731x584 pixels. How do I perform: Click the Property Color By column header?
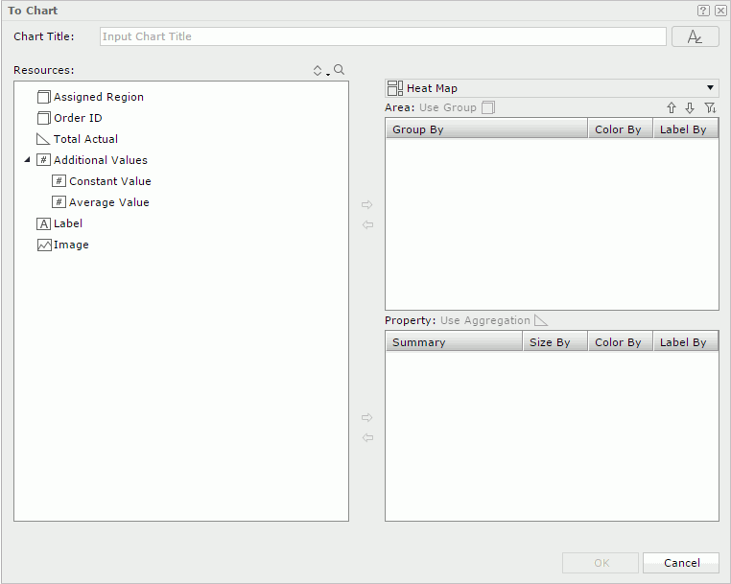point(620,342)
